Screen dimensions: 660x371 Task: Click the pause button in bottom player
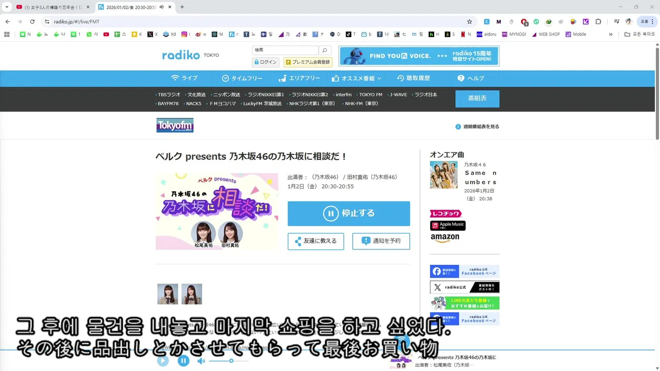pos(184,361)
